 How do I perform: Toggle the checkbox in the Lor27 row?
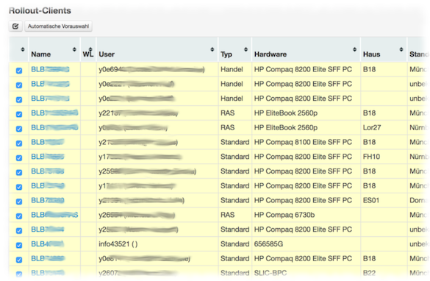(x=19, y=129)
